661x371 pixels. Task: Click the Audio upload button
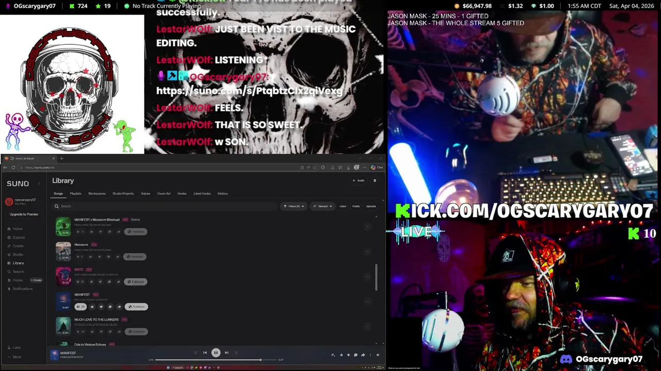[358, 180]
